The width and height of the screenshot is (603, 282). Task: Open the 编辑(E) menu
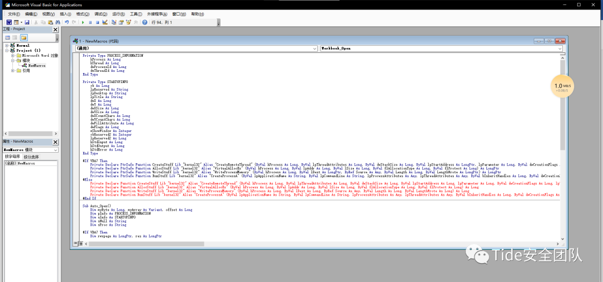point(31,14)
